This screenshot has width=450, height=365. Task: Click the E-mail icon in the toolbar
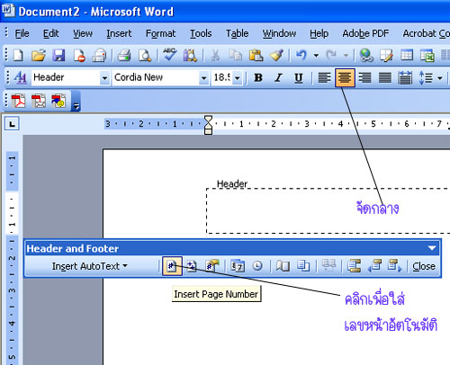[x=99, y=56]
